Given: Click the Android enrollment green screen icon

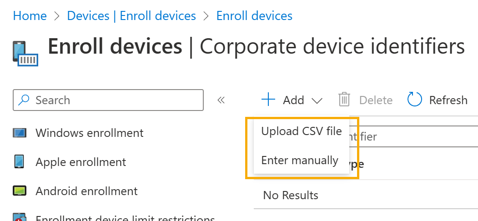Looking at the screenshot, I should (20, 191).
